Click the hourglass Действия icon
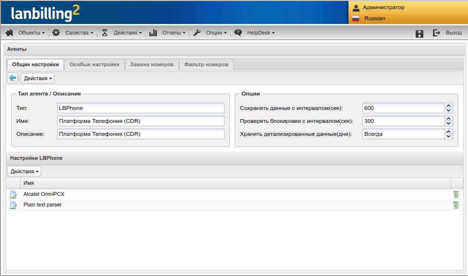The height and width of the screenshot is (276, 468). coord(105,33)
